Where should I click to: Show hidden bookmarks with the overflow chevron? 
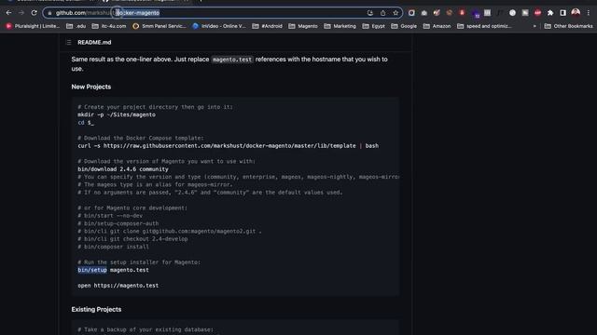535,26
